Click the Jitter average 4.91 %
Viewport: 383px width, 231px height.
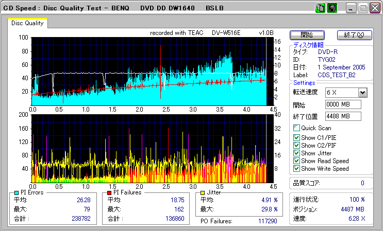point(270,200)
